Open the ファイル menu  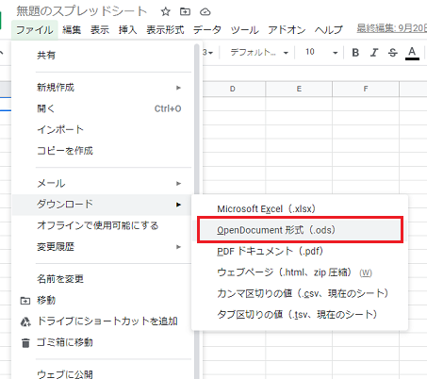pos(35,30)
